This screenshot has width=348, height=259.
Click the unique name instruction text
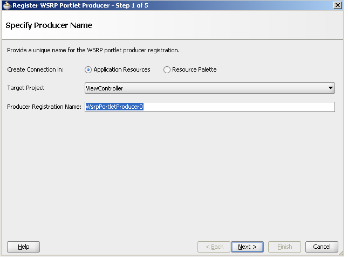tap(93, 50)
